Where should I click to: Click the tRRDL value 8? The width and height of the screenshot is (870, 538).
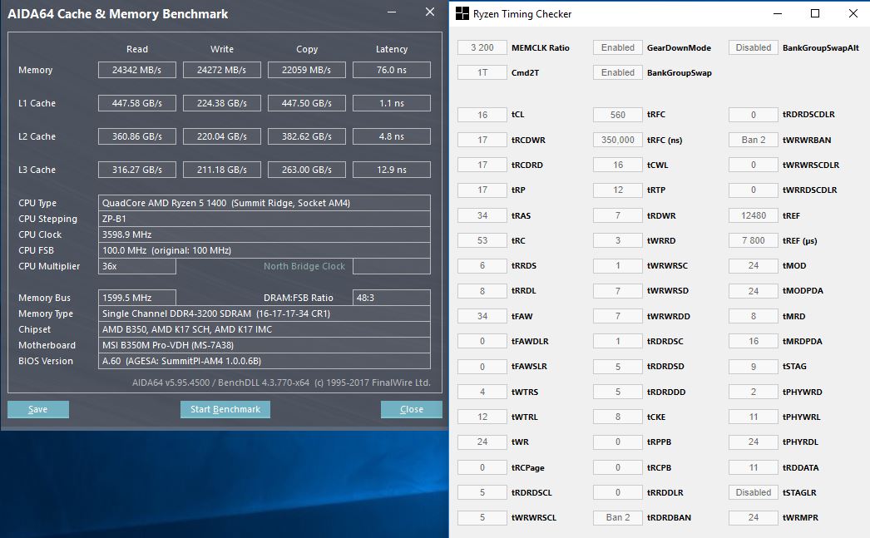click(482, 291)
